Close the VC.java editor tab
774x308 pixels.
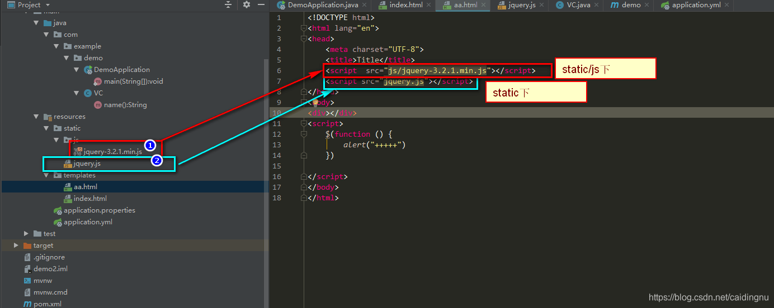(x=596, y=5)
